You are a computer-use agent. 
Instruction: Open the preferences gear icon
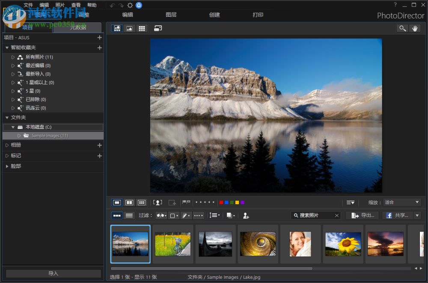130,5
